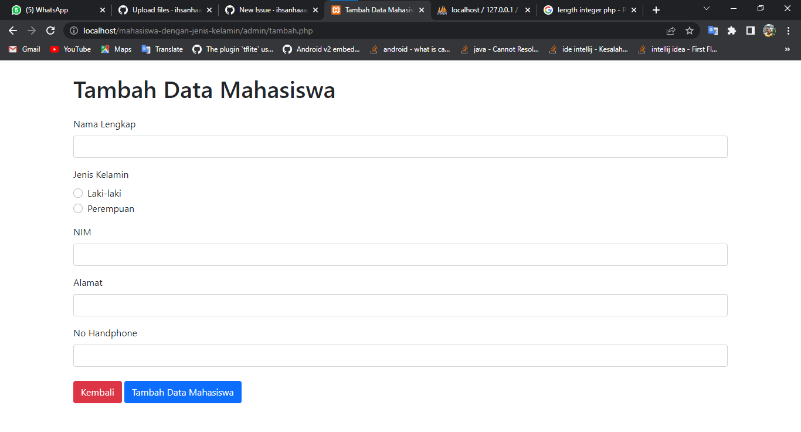This screenshot has height=432, width=801.
Task: Bookmark the current page with the star icon
Action: 690,30
